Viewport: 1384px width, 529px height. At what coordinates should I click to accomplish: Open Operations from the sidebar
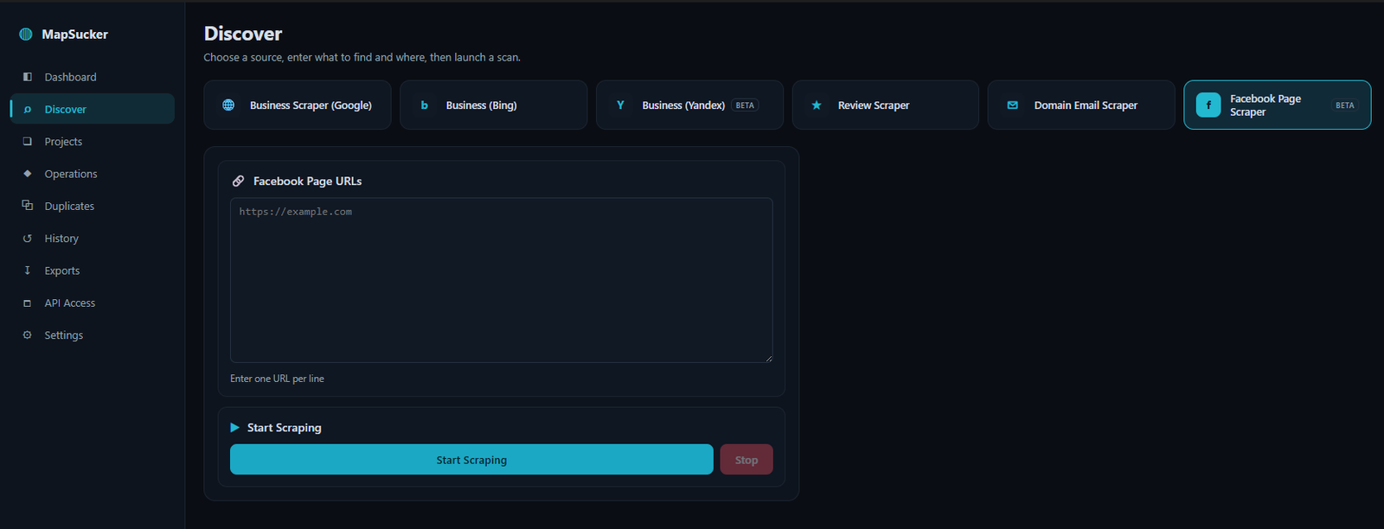[93, 174]
